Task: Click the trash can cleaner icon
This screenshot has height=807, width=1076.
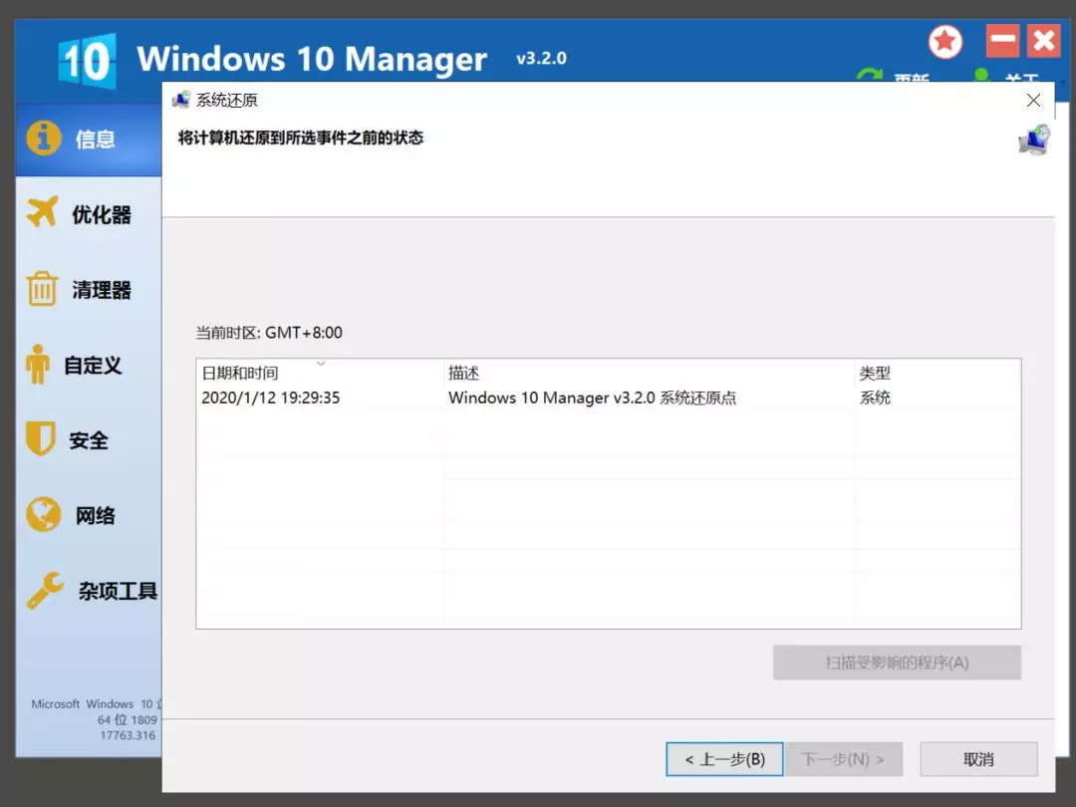Action: pyautogui.click(x=42, y=288)
